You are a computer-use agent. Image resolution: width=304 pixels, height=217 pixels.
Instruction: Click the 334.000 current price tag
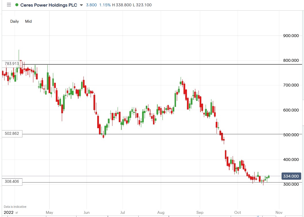point(291,176)
